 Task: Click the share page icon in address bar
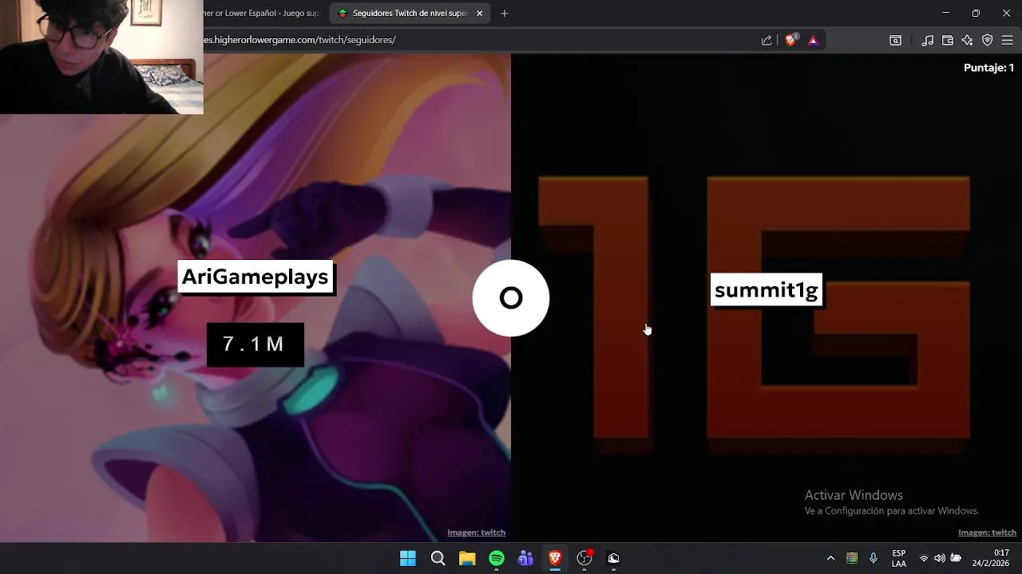tap(766, 40)
